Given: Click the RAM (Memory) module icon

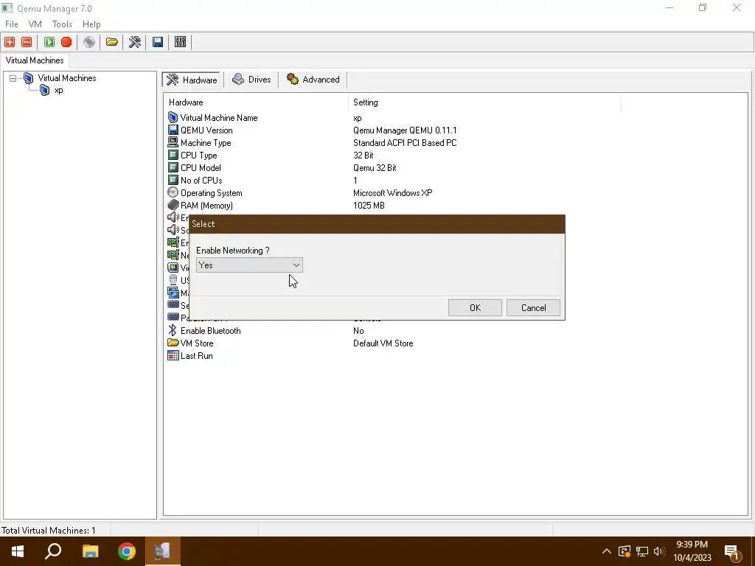Looking at the screenshot, I should 173,205.
